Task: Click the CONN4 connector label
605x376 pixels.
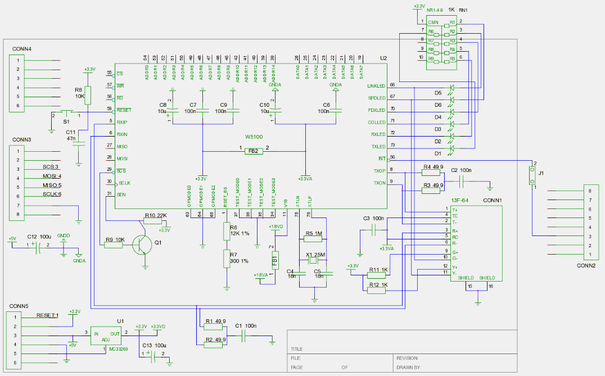Action: point(21,49)
